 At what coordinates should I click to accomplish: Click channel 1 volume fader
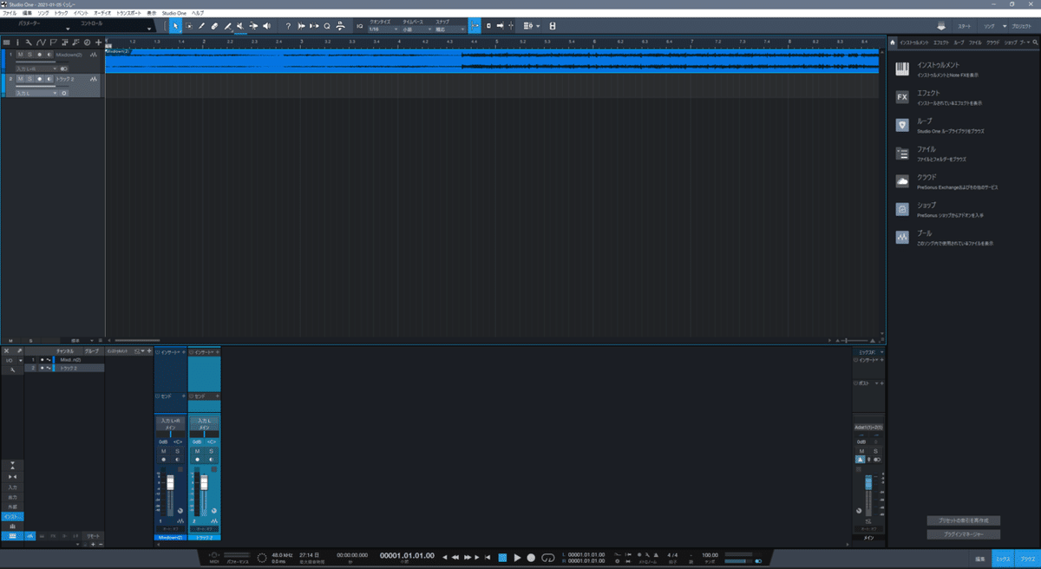coord(170,482)
